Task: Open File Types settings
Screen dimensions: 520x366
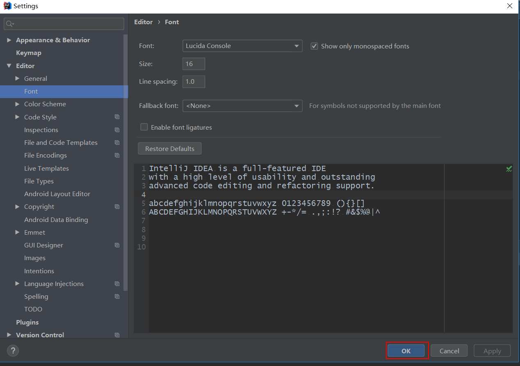Action: (39, 181)
